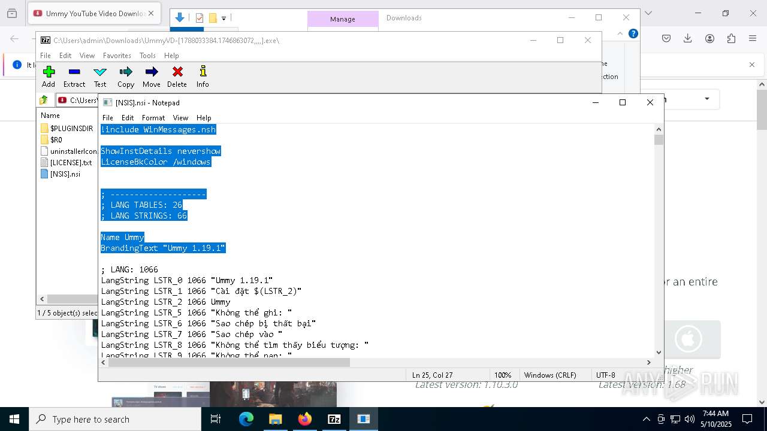Select the [LICENSE].txt file

67,162
